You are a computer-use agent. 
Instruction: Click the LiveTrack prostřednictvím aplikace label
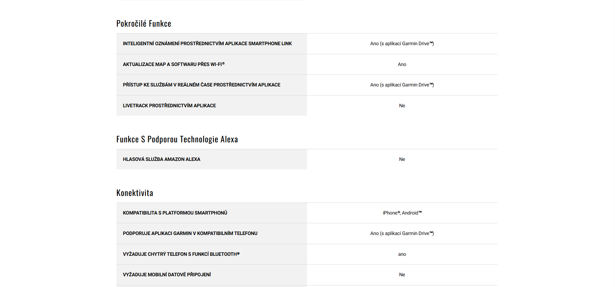[x=169, y=106]
